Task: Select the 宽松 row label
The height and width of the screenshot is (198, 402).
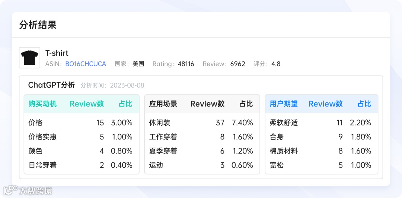Action: click(277, 165)
